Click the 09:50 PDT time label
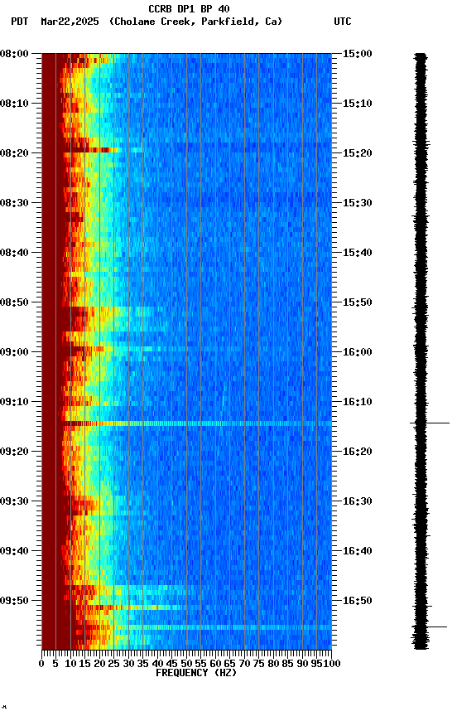This screenshot has height=716, width=457. (x=14, y=601)
